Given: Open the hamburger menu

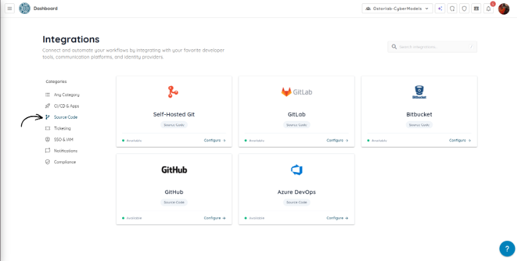Looking at the screenshot, I should tap(9, 9).
